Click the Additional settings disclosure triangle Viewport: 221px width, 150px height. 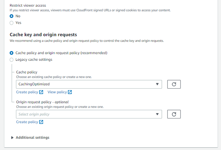[x=13, y=138]
